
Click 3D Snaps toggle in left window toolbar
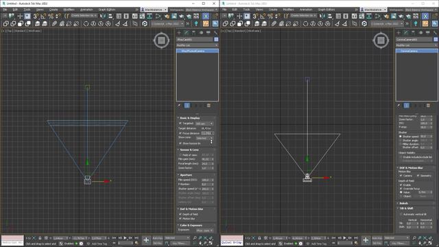[36, 16]
